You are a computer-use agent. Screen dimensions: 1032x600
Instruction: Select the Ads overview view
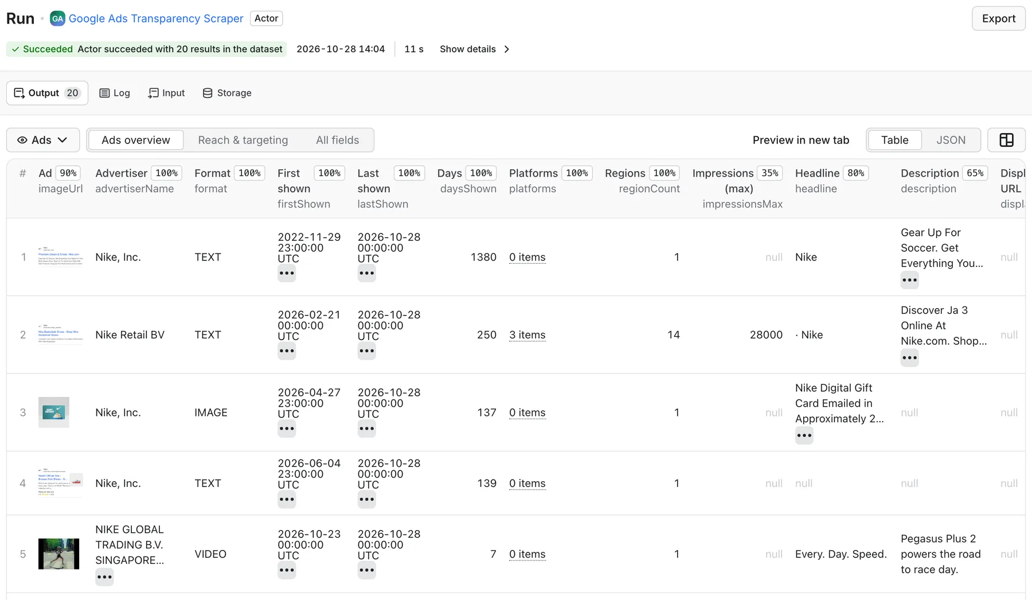pos(136,140)
